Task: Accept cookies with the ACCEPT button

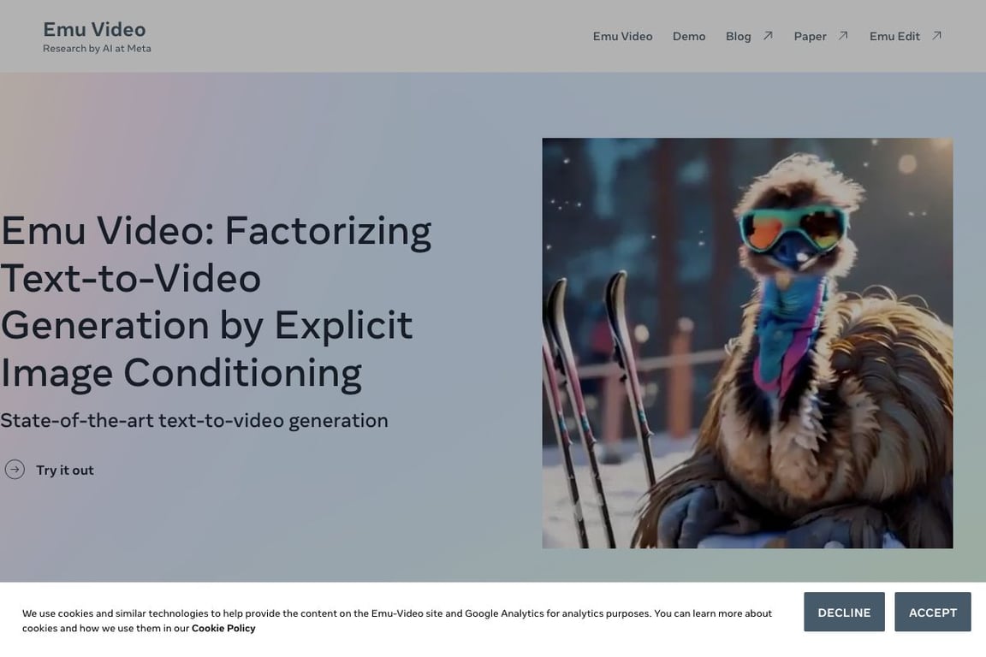Action: tap(933, 612)
